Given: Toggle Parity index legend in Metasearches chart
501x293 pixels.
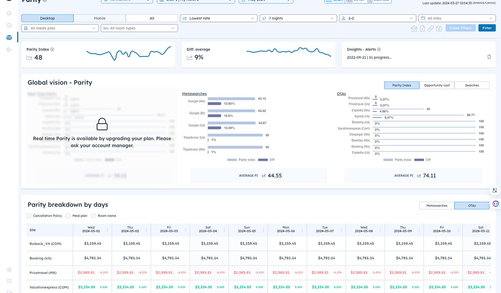Looking at the screenshot, I should tap(241, 160).
